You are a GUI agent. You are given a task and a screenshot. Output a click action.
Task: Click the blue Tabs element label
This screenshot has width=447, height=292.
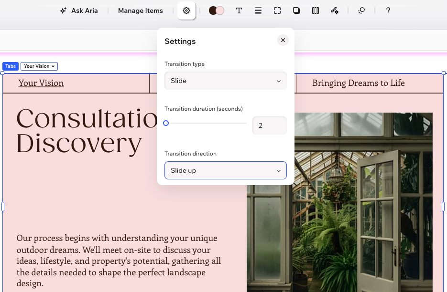[x=11, y=66]
